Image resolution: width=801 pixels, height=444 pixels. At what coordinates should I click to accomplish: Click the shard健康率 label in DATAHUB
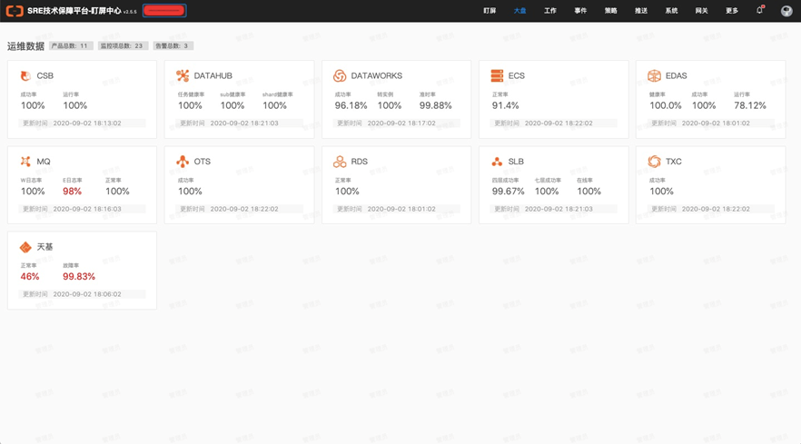(x=277, y=94)
